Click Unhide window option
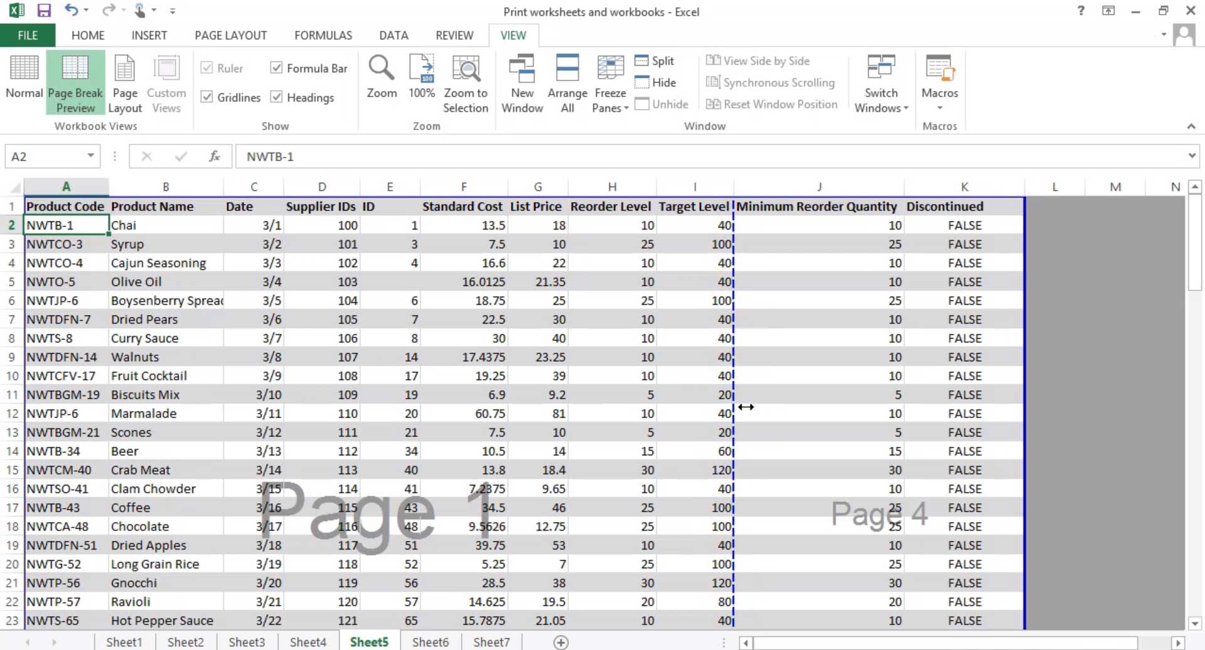 [x=661, y=104]
